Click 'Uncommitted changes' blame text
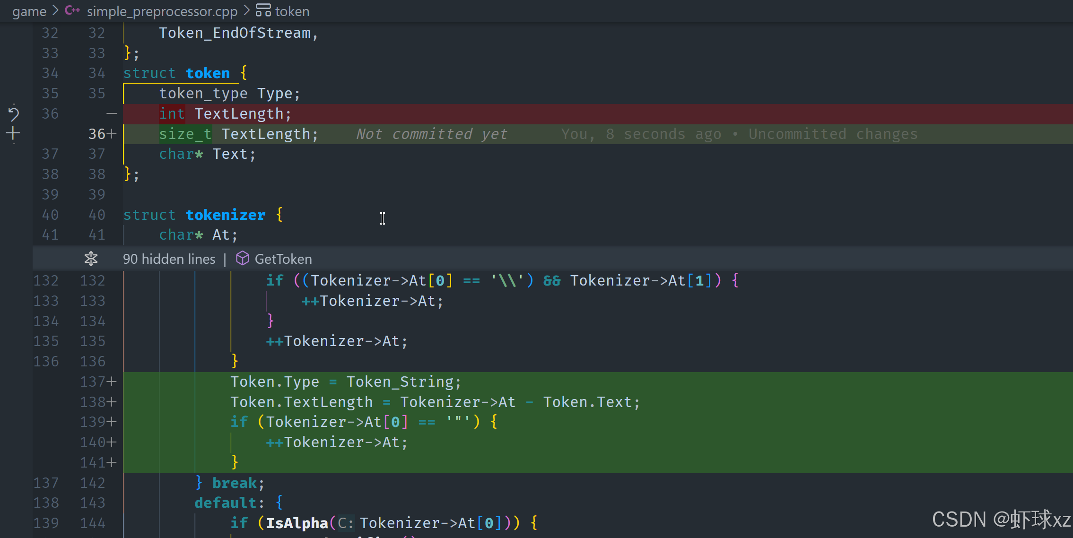The height and width of the screenshot is (538, 1073). click(x=833, y=134)
